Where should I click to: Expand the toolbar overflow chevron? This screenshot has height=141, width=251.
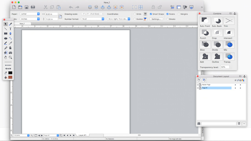pos(202,7)
